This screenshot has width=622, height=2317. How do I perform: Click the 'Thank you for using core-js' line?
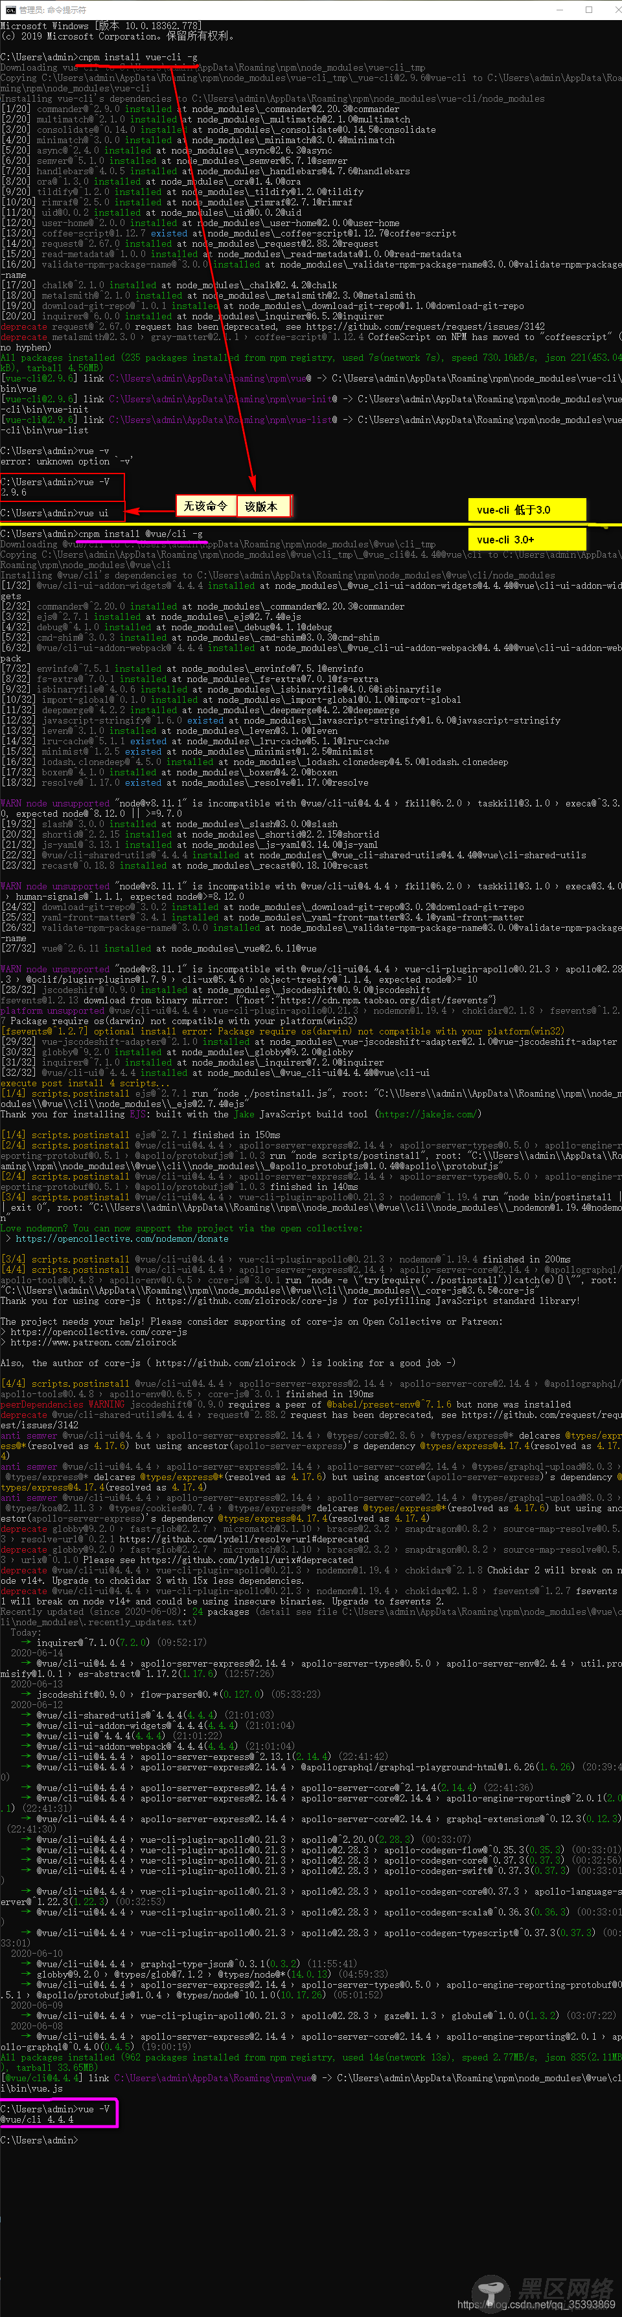(290, 1301)
